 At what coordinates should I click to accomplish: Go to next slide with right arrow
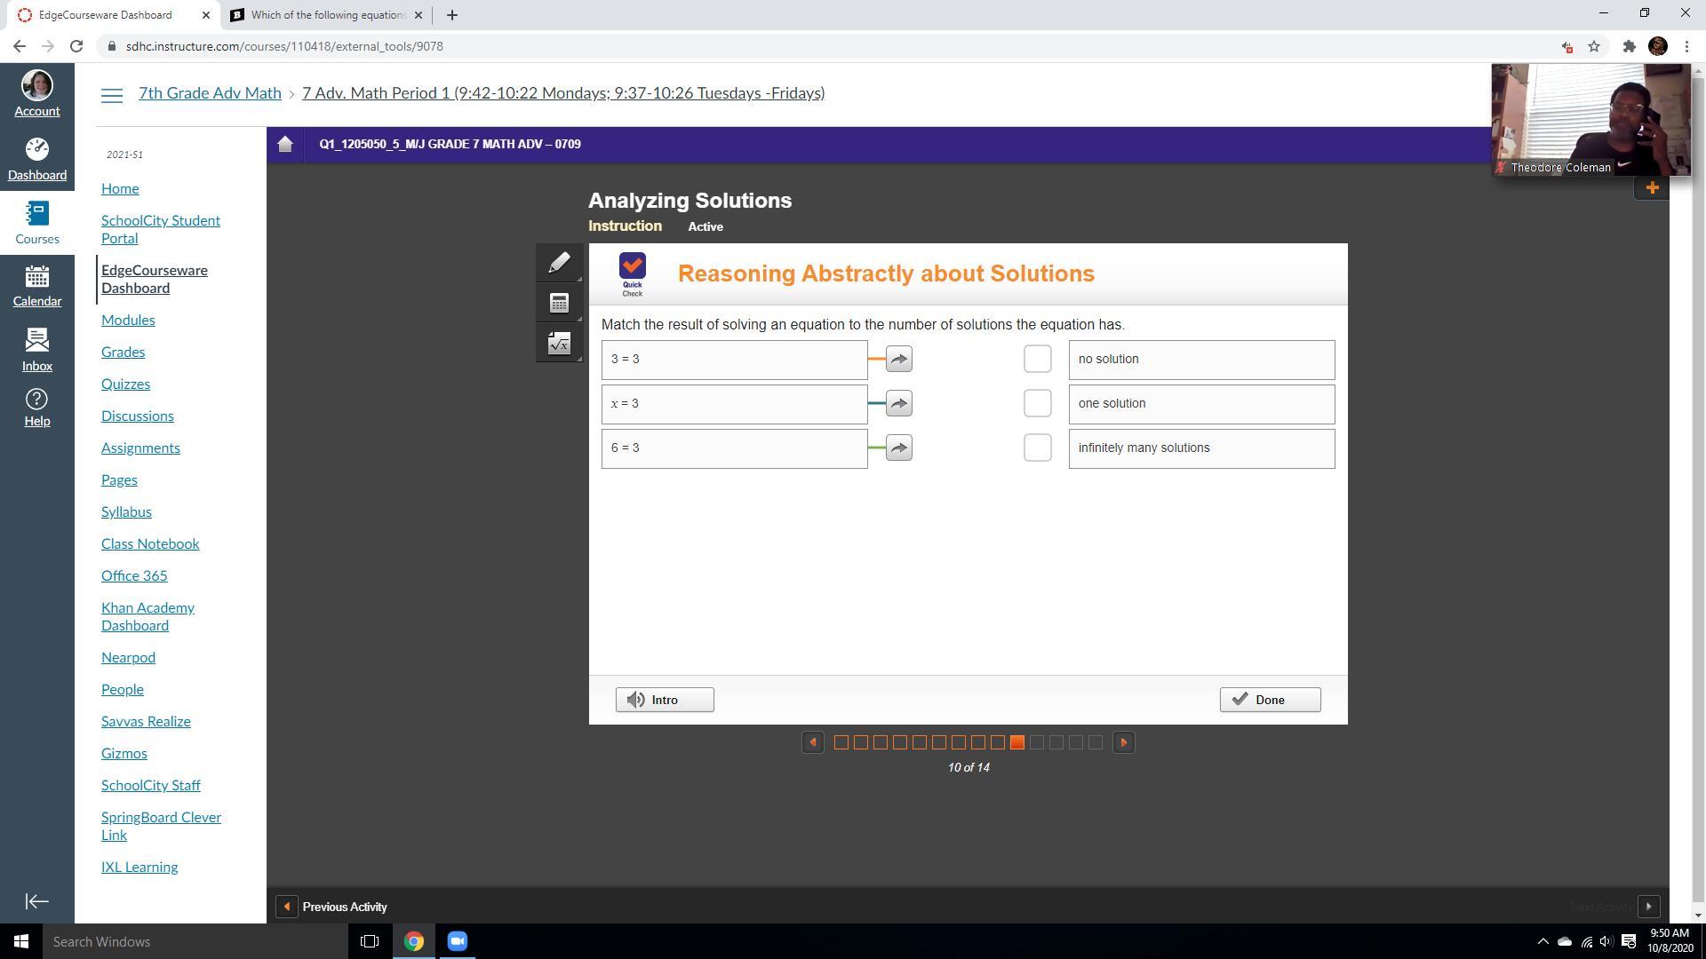click(1123, 742)
